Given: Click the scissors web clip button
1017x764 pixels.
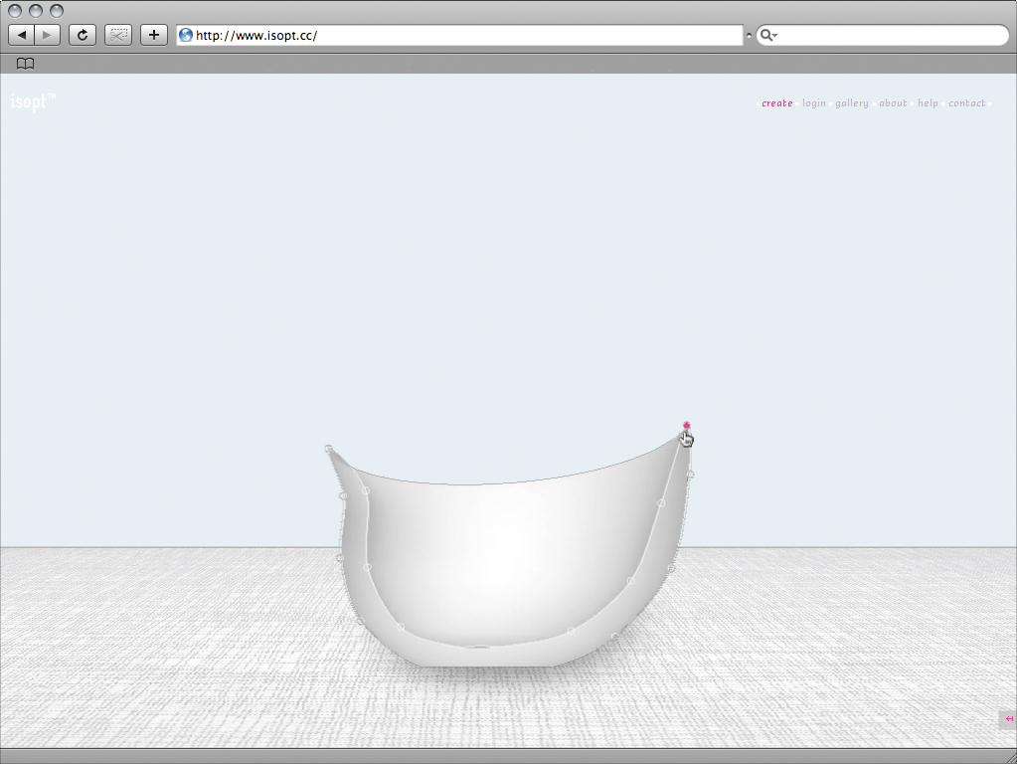Looking at the screenshot, I should (118, 35).
